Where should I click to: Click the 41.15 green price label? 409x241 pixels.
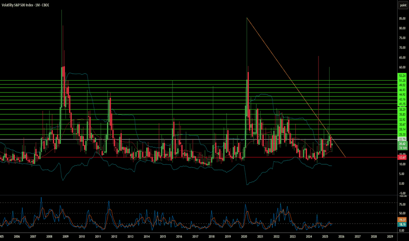click(x=402, y=104)
